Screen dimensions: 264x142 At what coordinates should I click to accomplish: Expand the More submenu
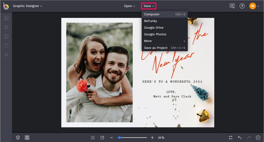click(x=165, y=41)
